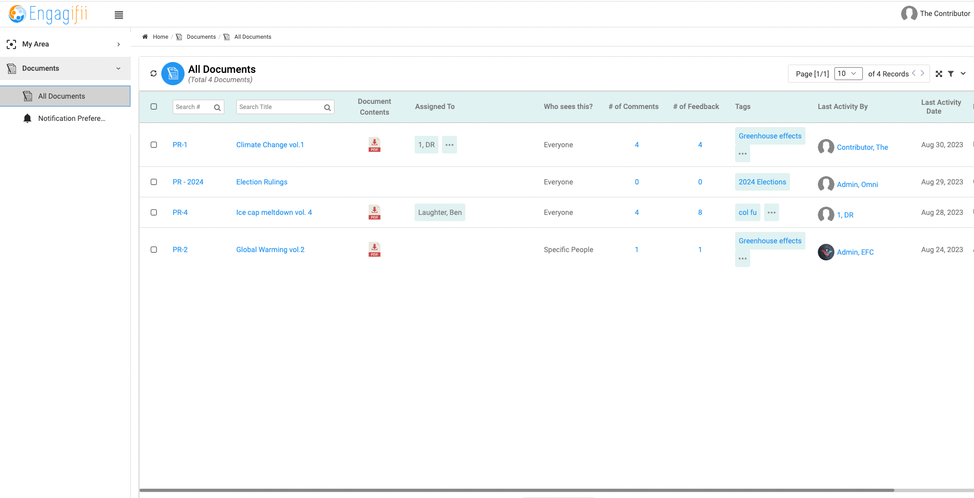Open the PR-4 document number link
This screenshot has width=974, height=498.
180,212
